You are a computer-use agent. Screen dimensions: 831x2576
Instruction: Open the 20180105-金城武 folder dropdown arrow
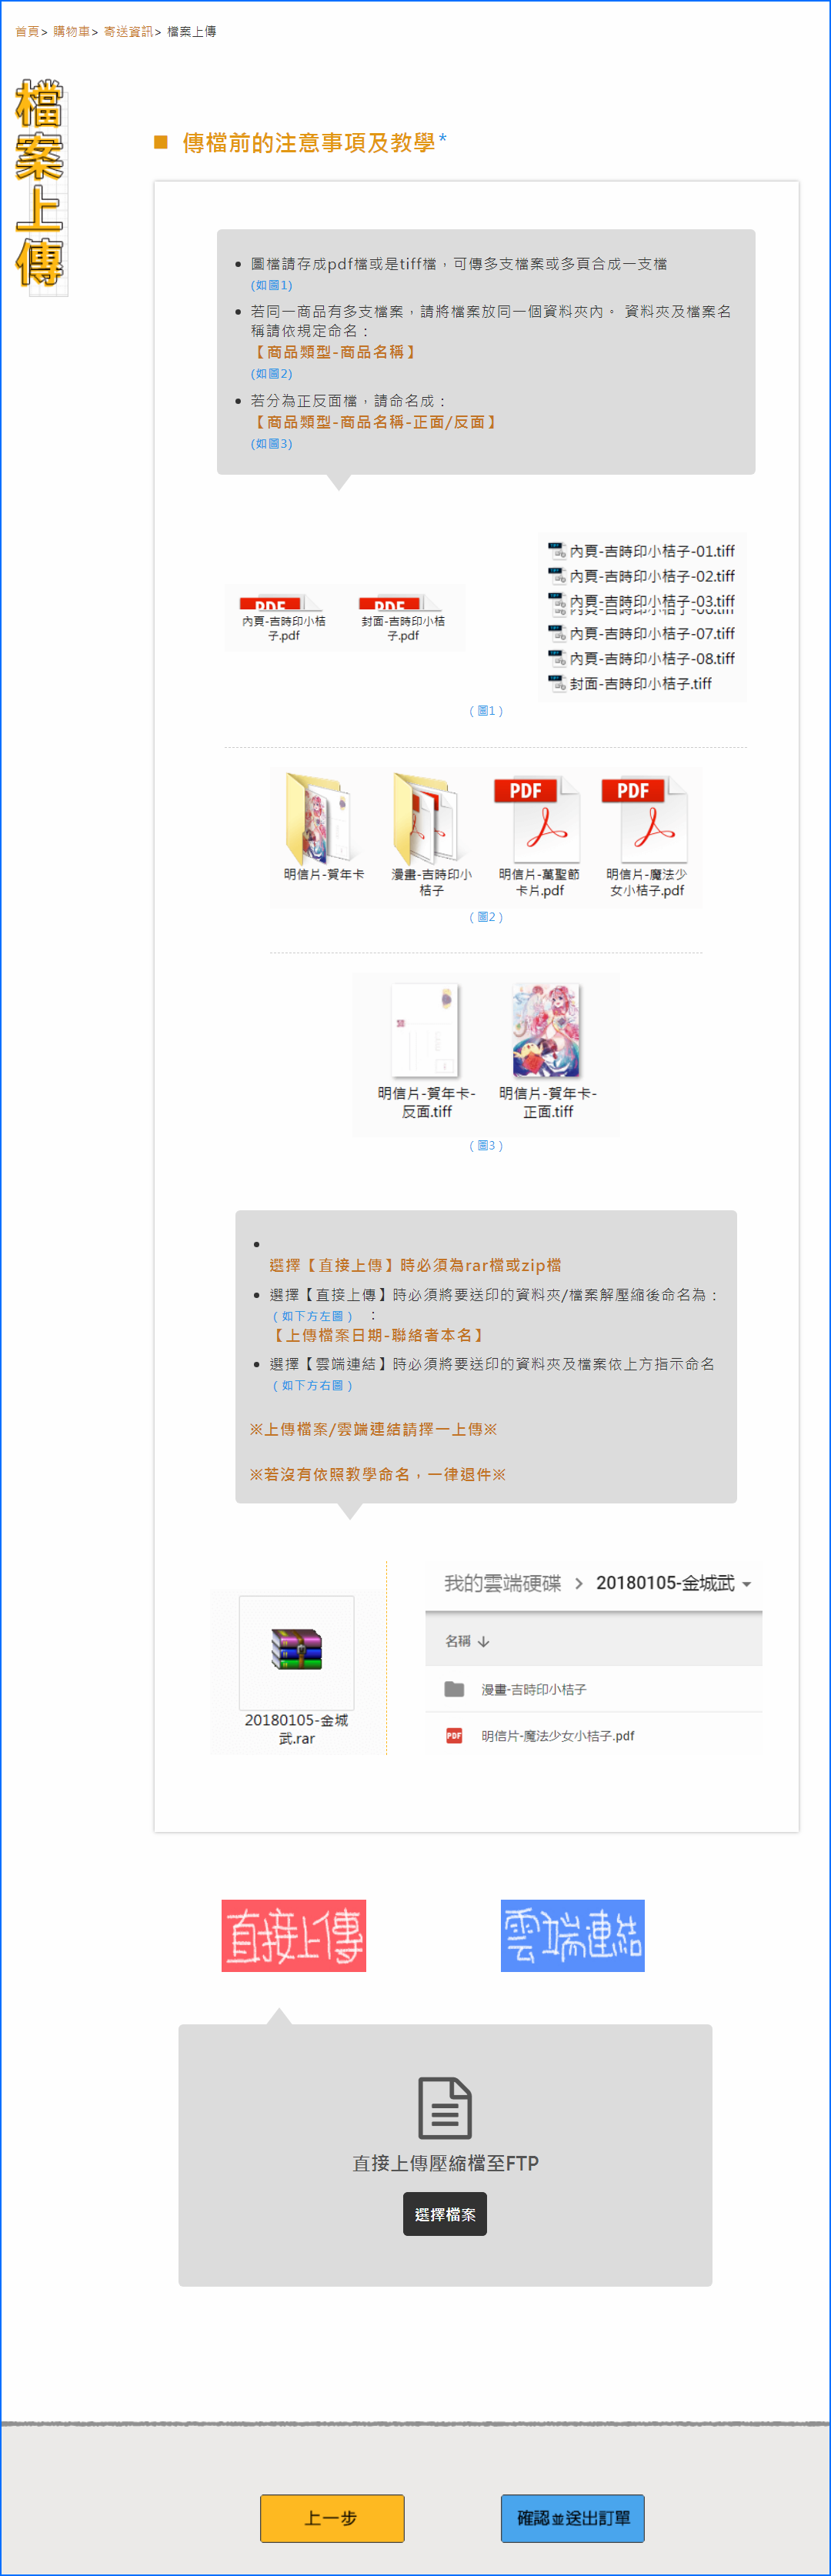747,1584
